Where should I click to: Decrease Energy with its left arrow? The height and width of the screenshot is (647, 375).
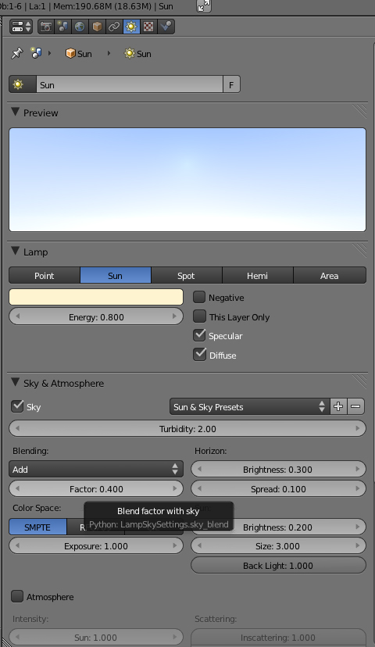pyautogui.click(x=17, y=317)
